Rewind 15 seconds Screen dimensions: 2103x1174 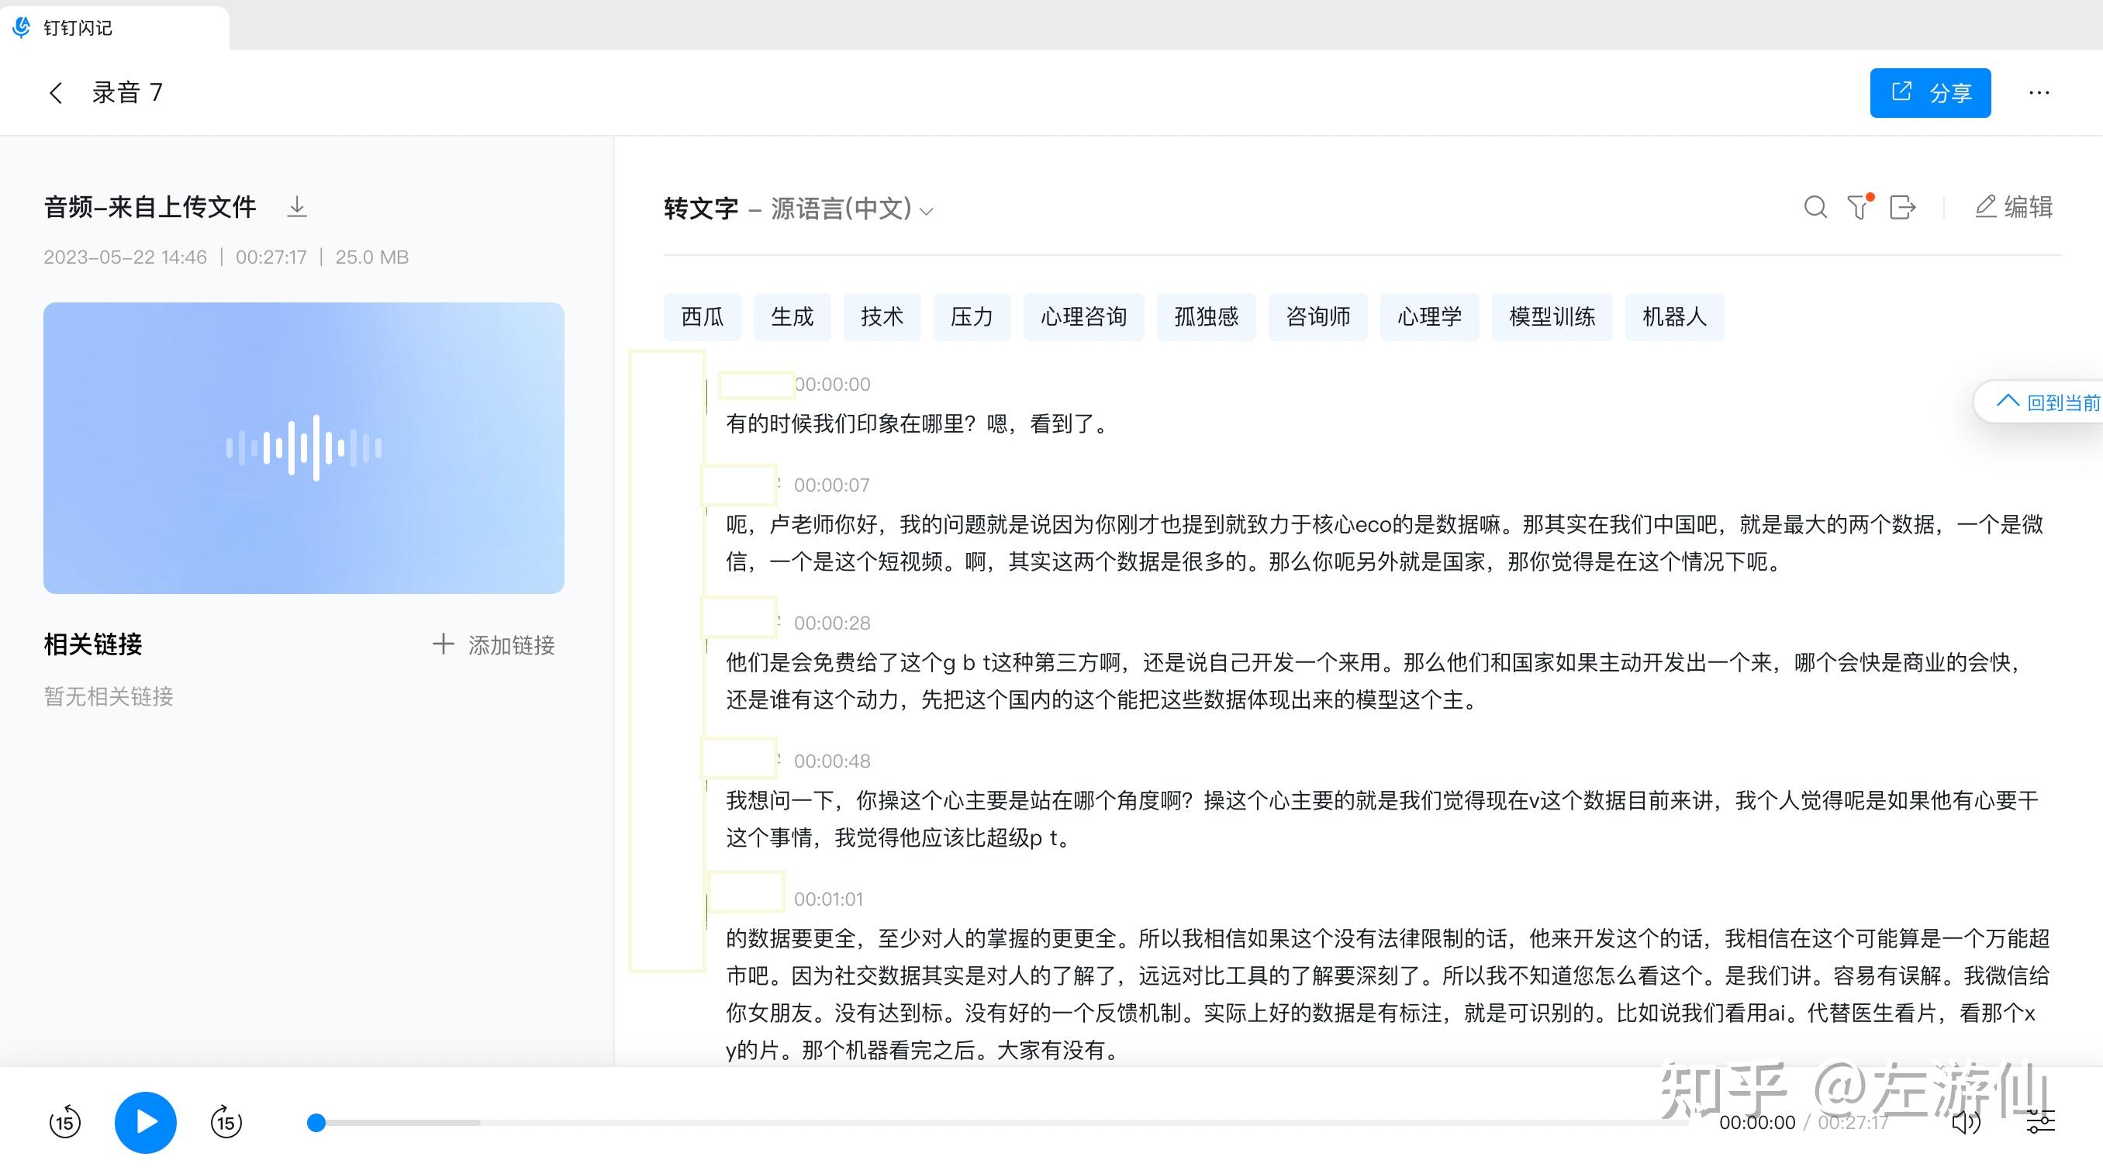coord(64,1123)
